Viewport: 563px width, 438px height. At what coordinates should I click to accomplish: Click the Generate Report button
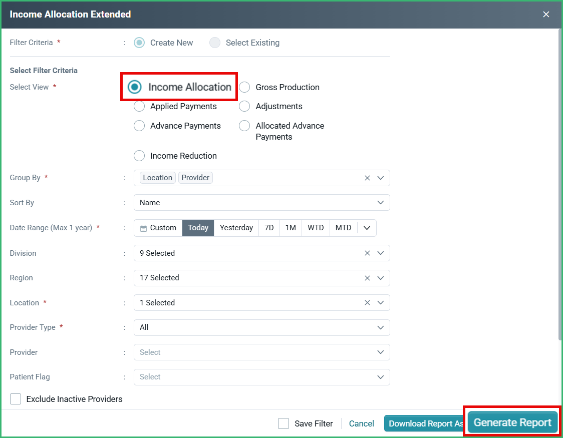tap(512, 422)
